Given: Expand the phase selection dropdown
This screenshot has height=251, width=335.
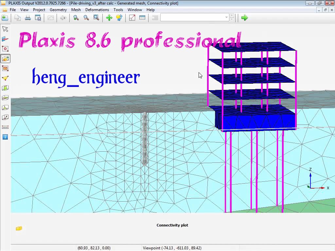Looking at the screenshot, I should pos(226,17).
